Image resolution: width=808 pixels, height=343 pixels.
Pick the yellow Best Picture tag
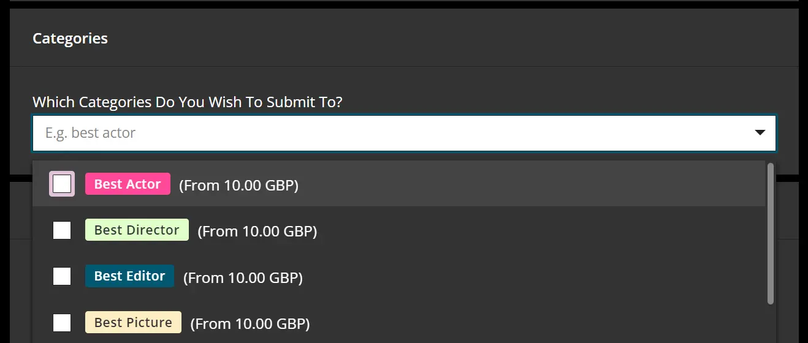point(133,322)
